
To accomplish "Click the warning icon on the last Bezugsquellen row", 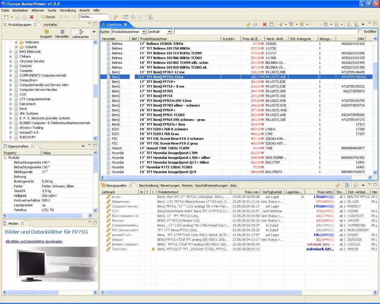I will (153, 249).
